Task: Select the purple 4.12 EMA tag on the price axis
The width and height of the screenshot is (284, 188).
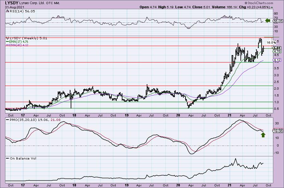Action: click(x=277, y=60)
